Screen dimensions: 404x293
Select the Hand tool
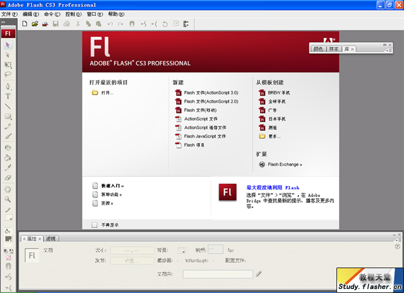[x=8, y=190]
